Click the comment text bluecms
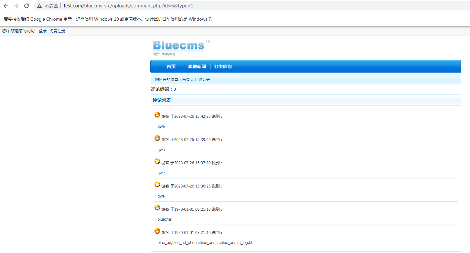 pyautogui.click(x=165, y=219)
